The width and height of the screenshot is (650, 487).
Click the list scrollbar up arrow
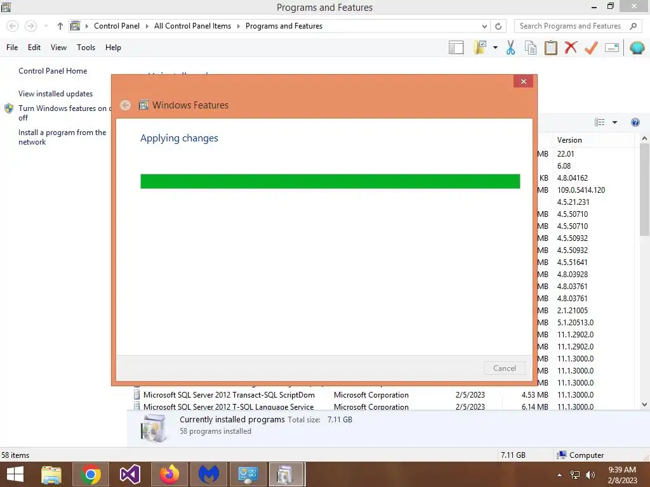(x=644, y=139)
